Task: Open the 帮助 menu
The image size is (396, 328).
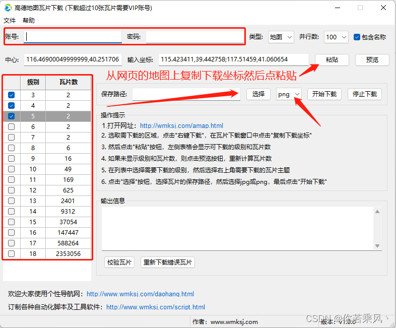Action: [29, 21]
